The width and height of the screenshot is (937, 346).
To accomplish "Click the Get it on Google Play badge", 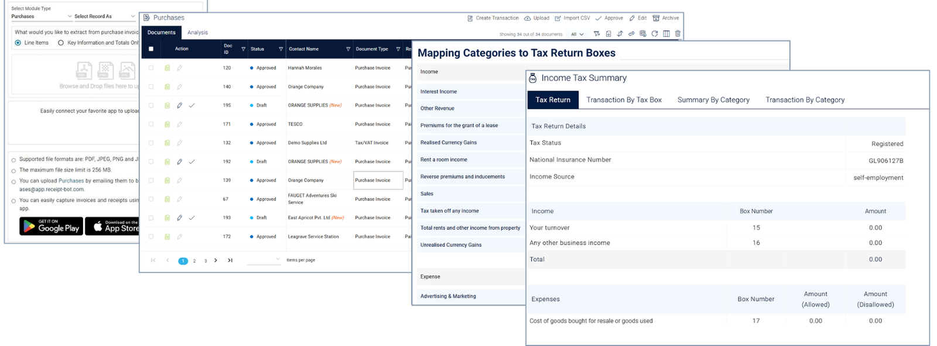I will coord(51,226).
